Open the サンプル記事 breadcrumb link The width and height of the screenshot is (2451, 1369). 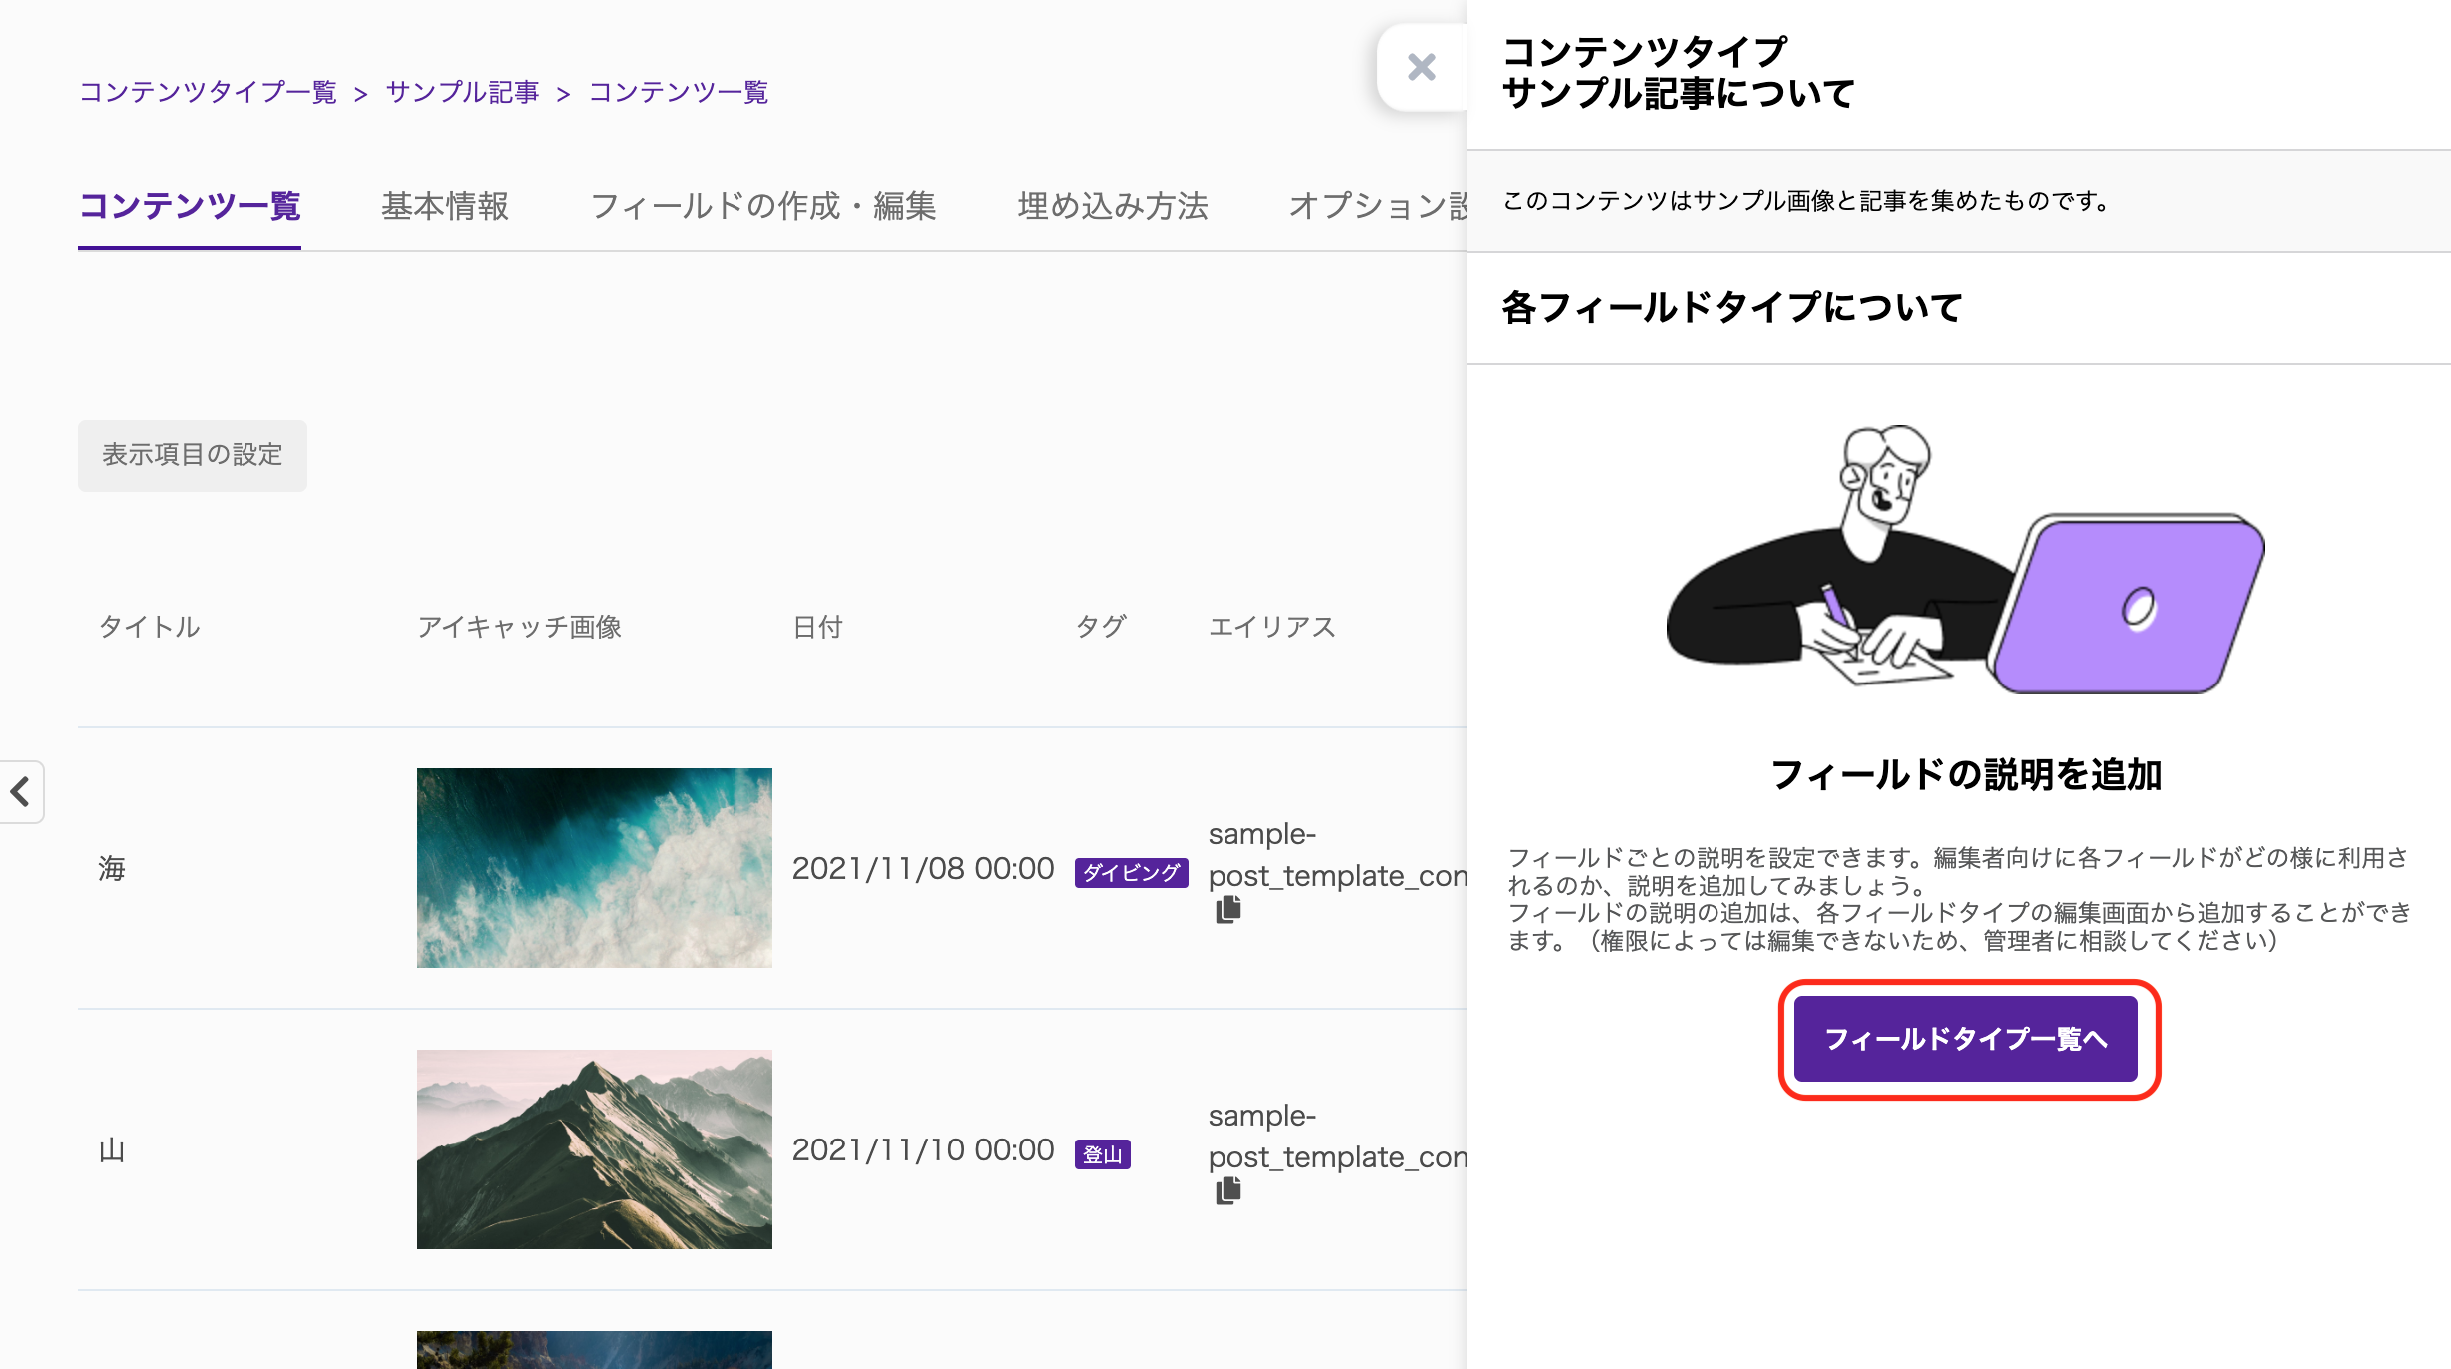(462, 93)
